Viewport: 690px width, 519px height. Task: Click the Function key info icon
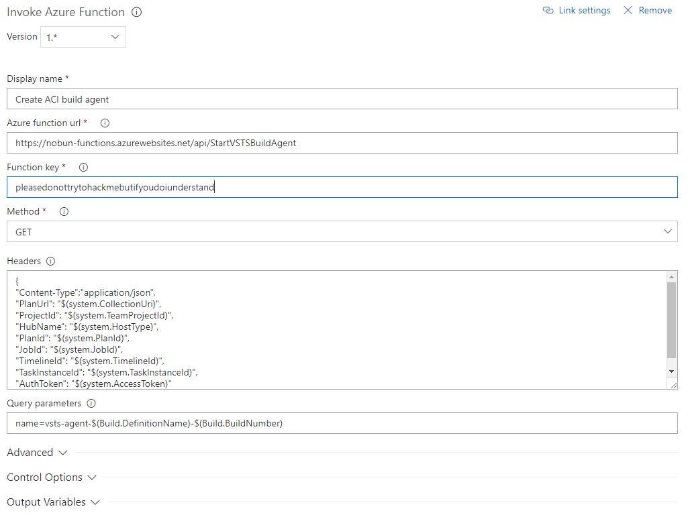click(x=83, y=167)
